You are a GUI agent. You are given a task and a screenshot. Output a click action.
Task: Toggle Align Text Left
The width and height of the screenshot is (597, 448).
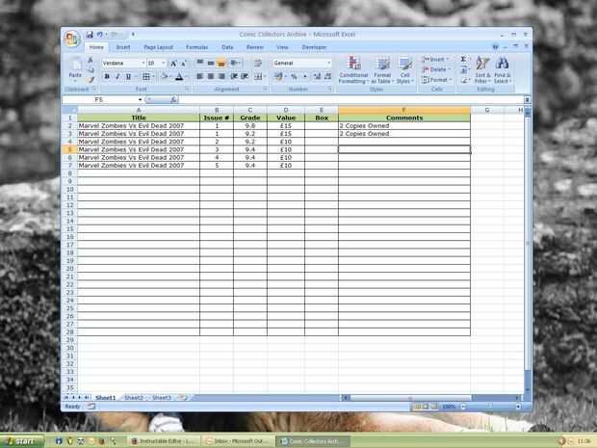click(x=199, y=76)
